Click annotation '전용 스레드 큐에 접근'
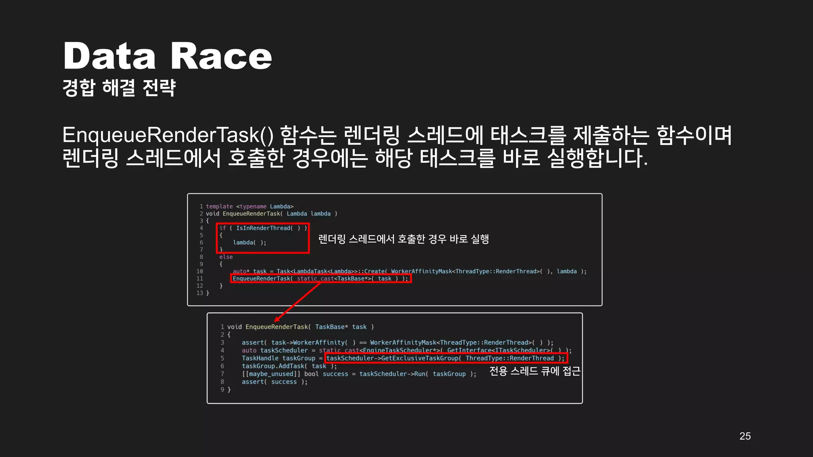The height and width of the screenshot is (457, 813). point(535,371)
